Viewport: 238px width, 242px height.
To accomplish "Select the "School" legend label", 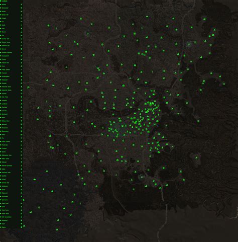I will [x=4, y=179].
